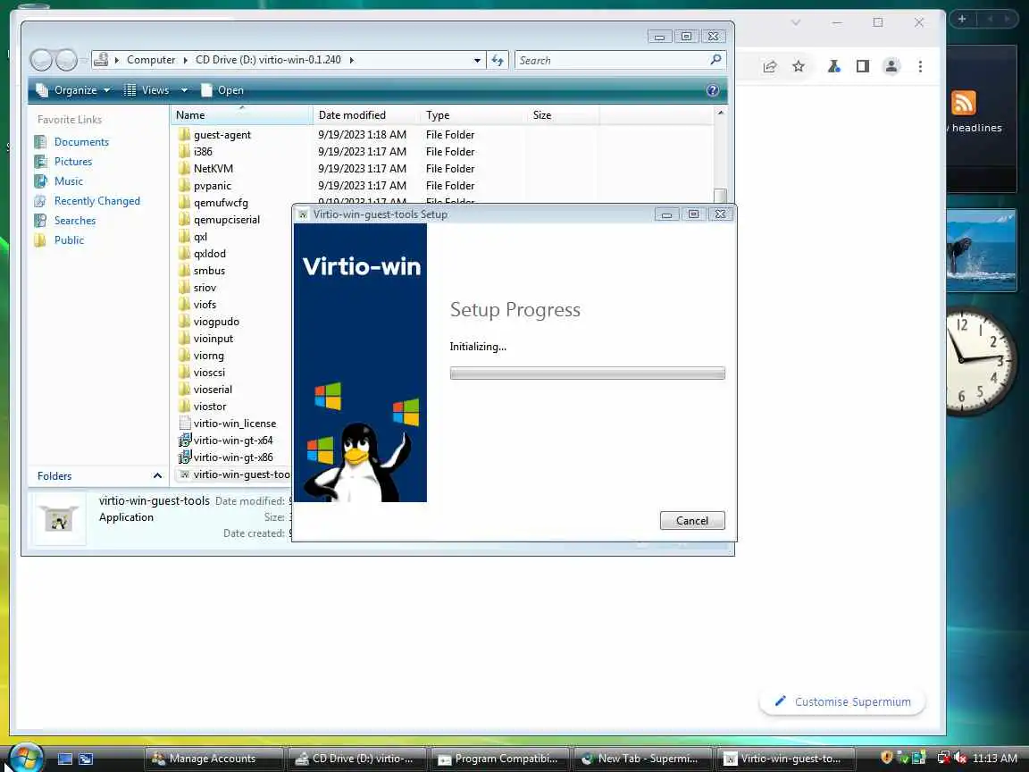Screen dimensions: 1029x772
Task: Switch to Program Compatibi... taskbar button
Action: (499, 759)
